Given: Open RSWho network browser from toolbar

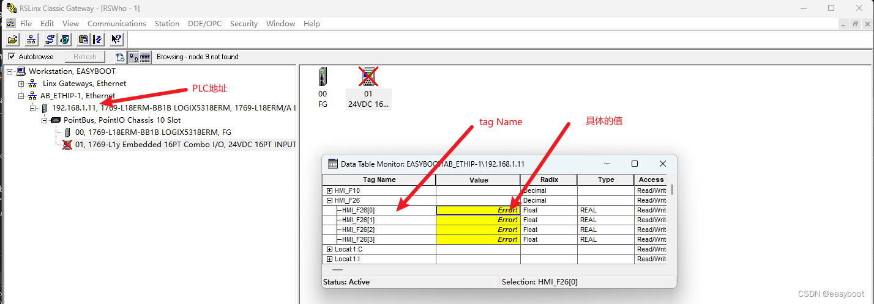Looking at the screenshot, I should [31, 40].
